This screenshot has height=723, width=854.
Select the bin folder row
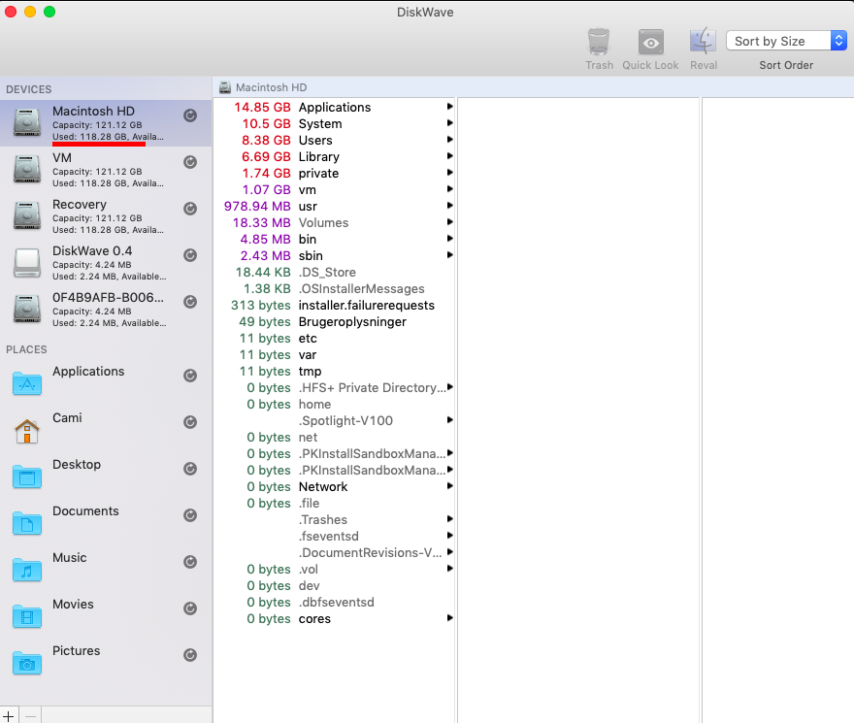335,239
